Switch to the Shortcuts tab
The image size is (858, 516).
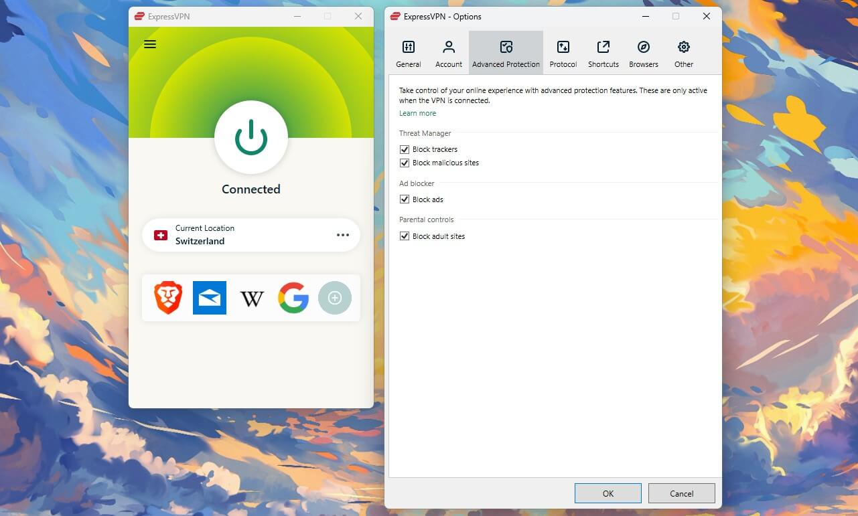point(603,54)
